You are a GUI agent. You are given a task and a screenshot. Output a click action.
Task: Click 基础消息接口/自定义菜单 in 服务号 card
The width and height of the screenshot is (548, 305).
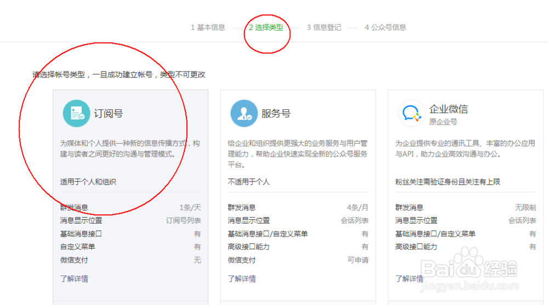[x=268, y=233]
